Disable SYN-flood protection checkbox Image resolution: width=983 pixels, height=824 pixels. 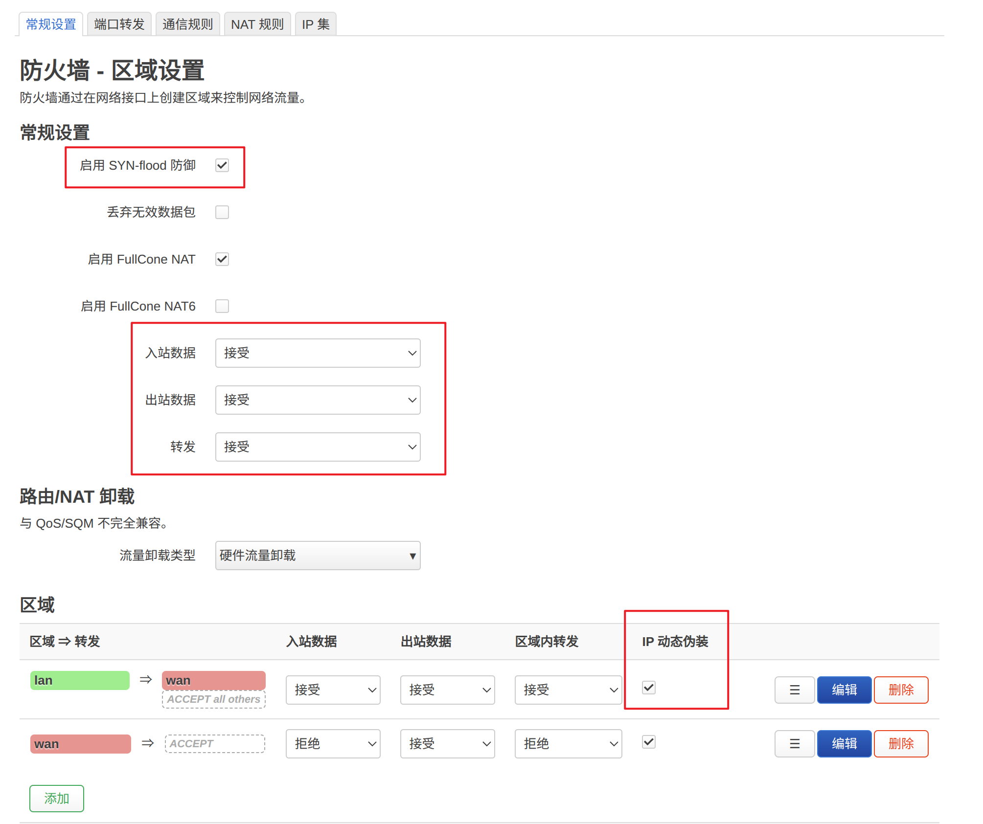point(222,165)
